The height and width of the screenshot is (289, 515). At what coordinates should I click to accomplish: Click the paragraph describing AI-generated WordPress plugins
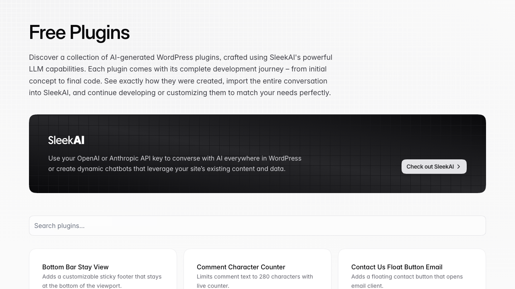pos(180,75)
